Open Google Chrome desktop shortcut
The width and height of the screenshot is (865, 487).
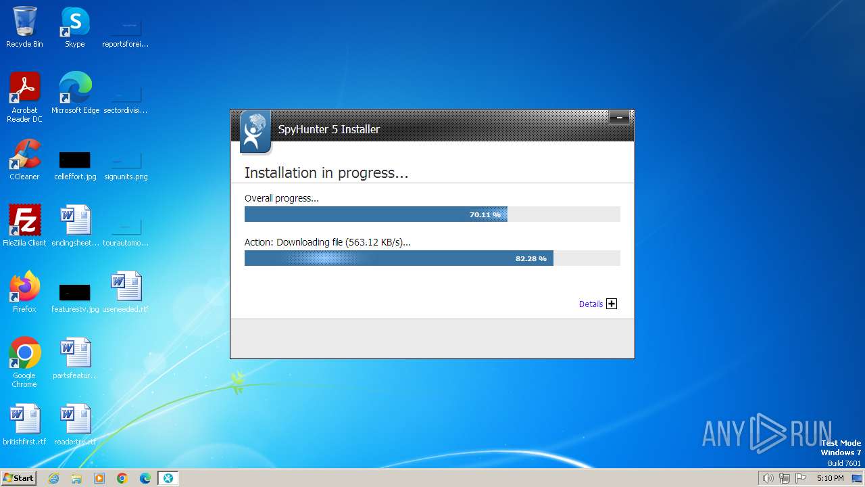point(24,362)
